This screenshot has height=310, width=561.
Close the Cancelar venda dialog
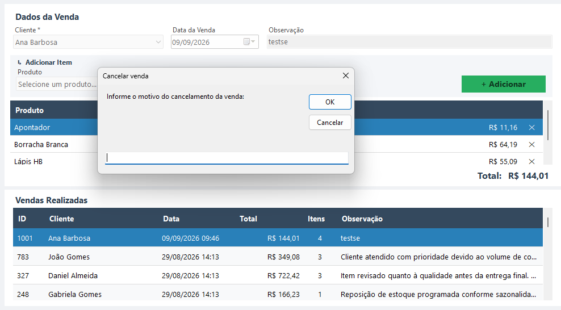[346, 76]
